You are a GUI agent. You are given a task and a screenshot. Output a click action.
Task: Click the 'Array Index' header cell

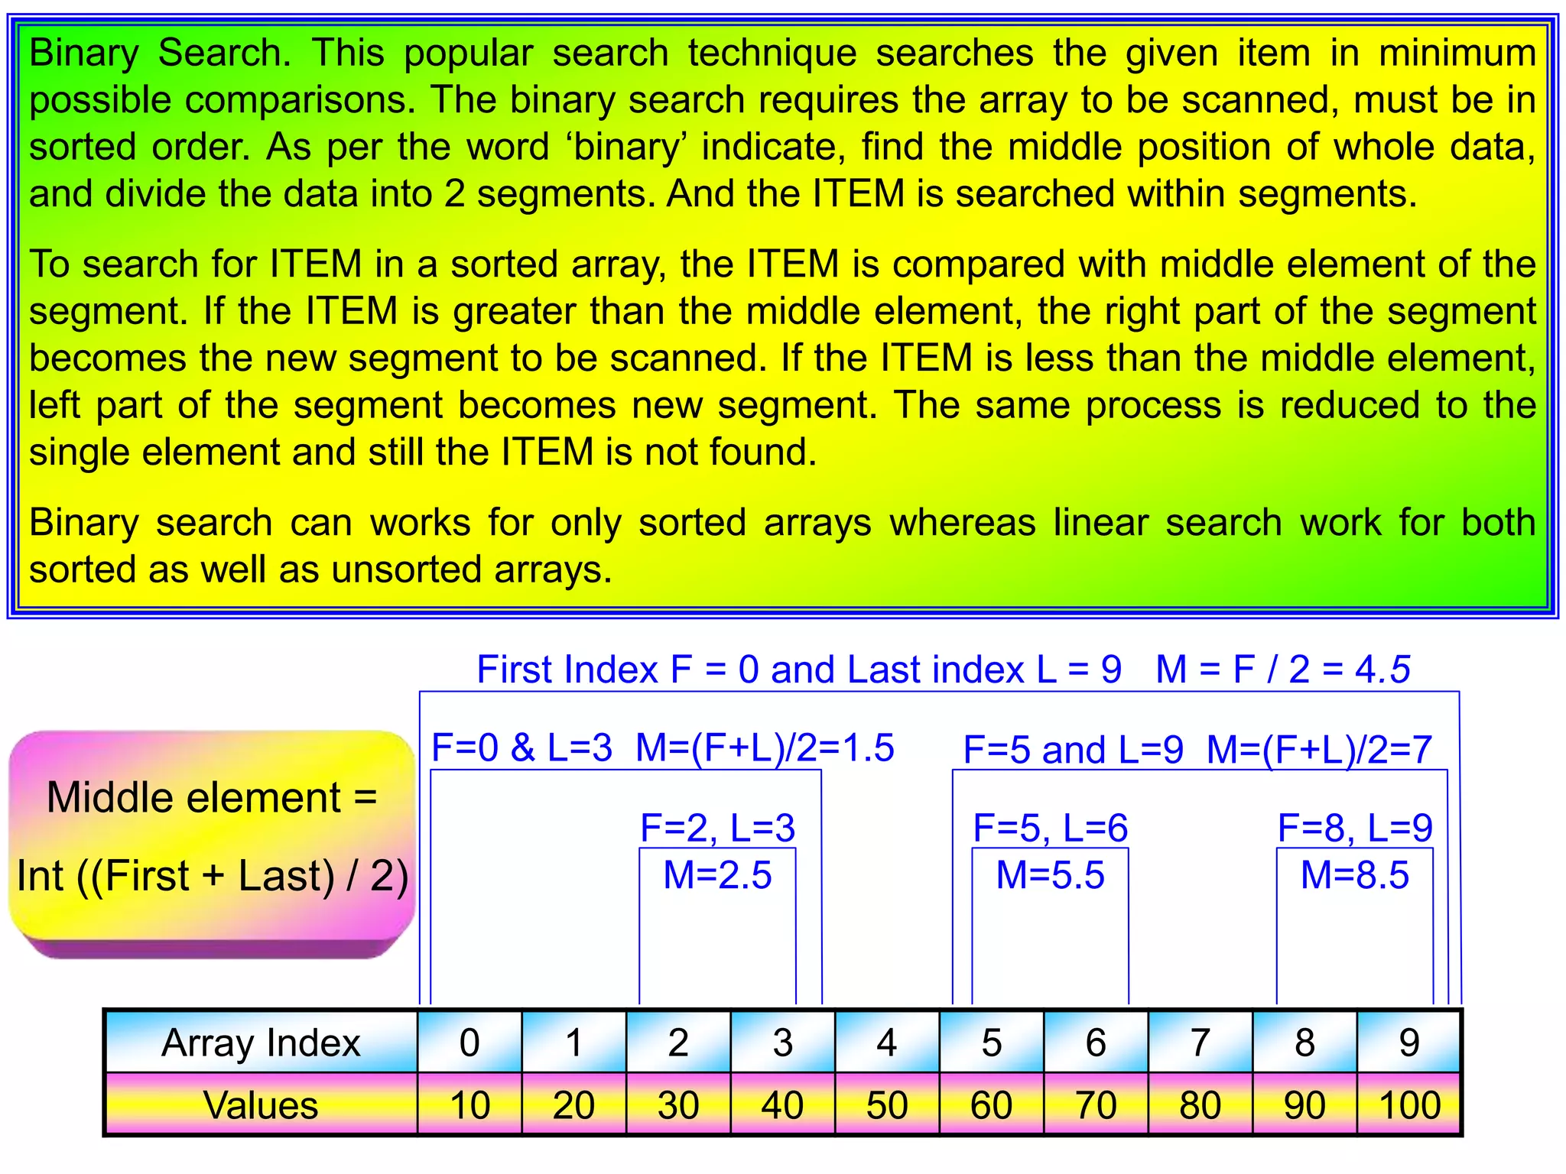pyautogui.click(x=262, y=1043)
